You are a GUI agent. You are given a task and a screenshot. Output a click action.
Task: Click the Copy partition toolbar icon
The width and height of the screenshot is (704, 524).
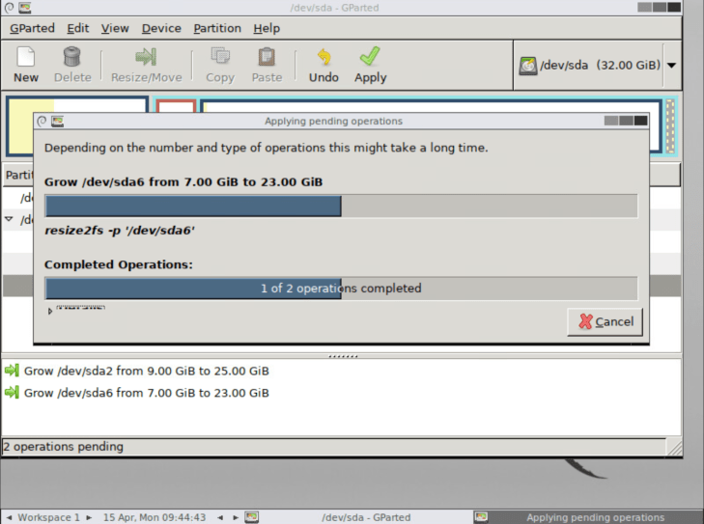pyautogui.click(x=220, y=58)
